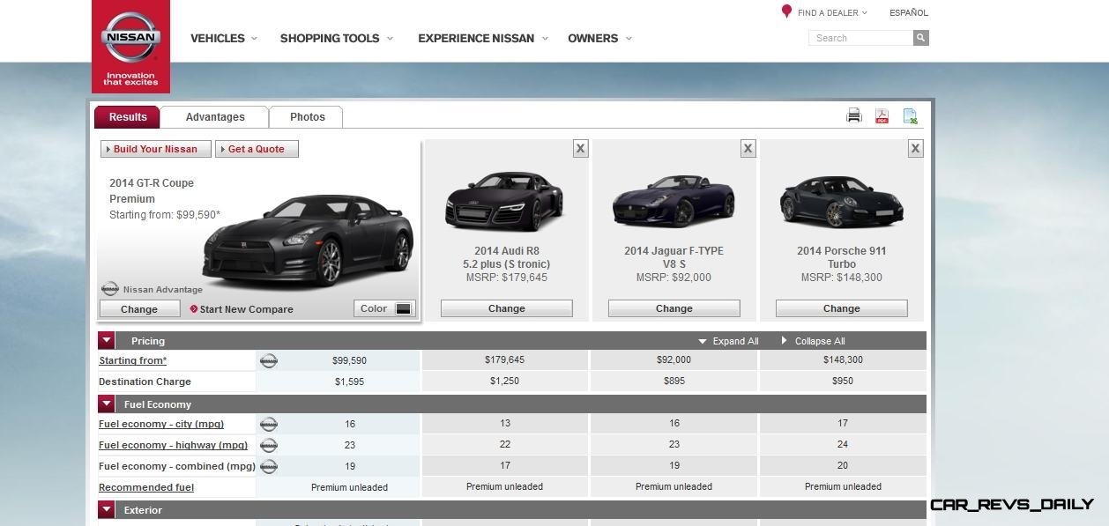This screenshot has height=526, width=1109.
Task: Click Fuel economy - city (mpg) link
Action: (161, 424)
